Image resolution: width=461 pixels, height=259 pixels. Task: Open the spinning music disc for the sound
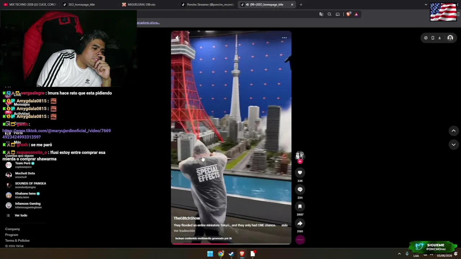[300, 240]
